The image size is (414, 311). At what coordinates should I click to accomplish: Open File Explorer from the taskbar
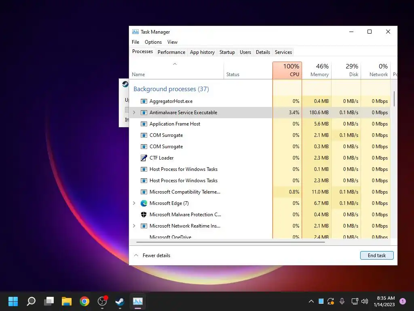[x=67, y=301]
